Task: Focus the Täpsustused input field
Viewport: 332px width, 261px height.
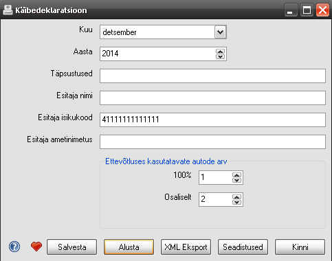Action: (212, 76)
